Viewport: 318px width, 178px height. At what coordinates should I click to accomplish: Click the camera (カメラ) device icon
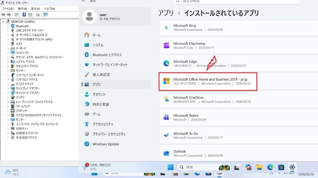coord(13,44)
